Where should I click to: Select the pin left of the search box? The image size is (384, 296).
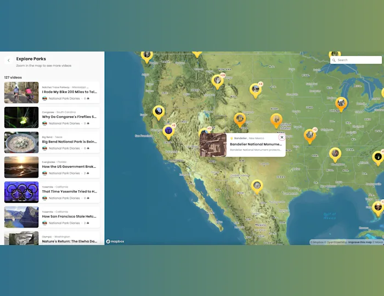[x=335, y=54]
